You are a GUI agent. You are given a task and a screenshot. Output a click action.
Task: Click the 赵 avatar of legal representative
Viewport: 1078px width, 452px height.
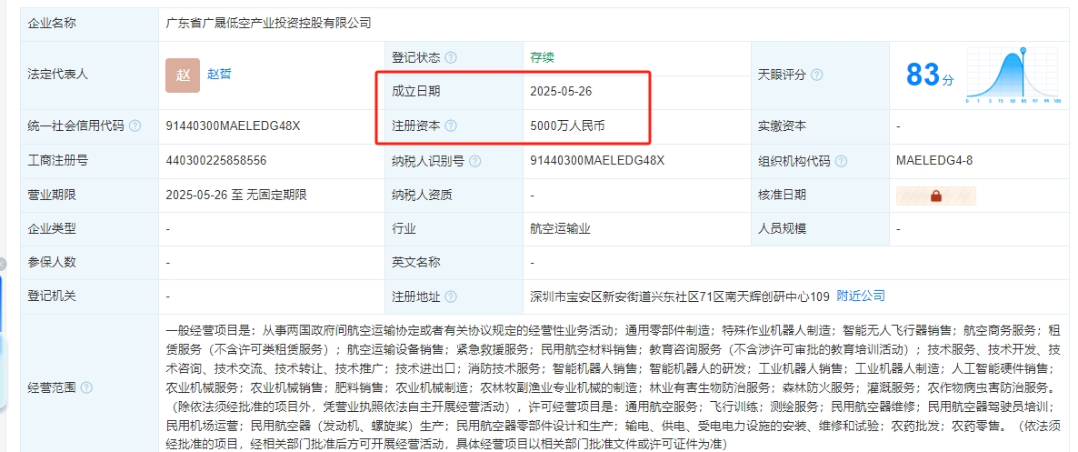coord(183,75)
